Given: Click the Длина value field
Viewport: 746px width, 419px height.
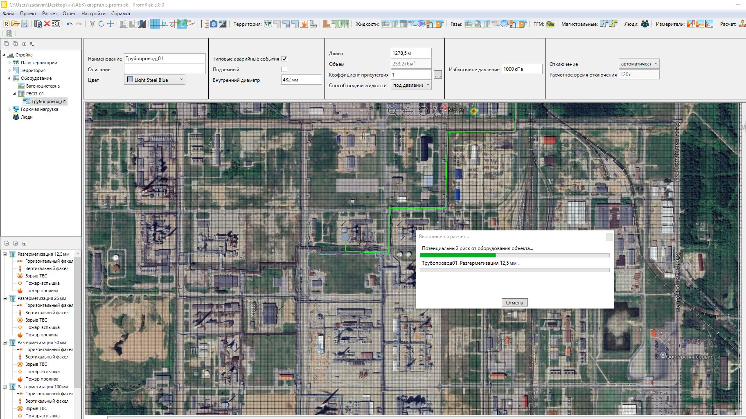Looking at the screenshot, I should coord(411,53).
